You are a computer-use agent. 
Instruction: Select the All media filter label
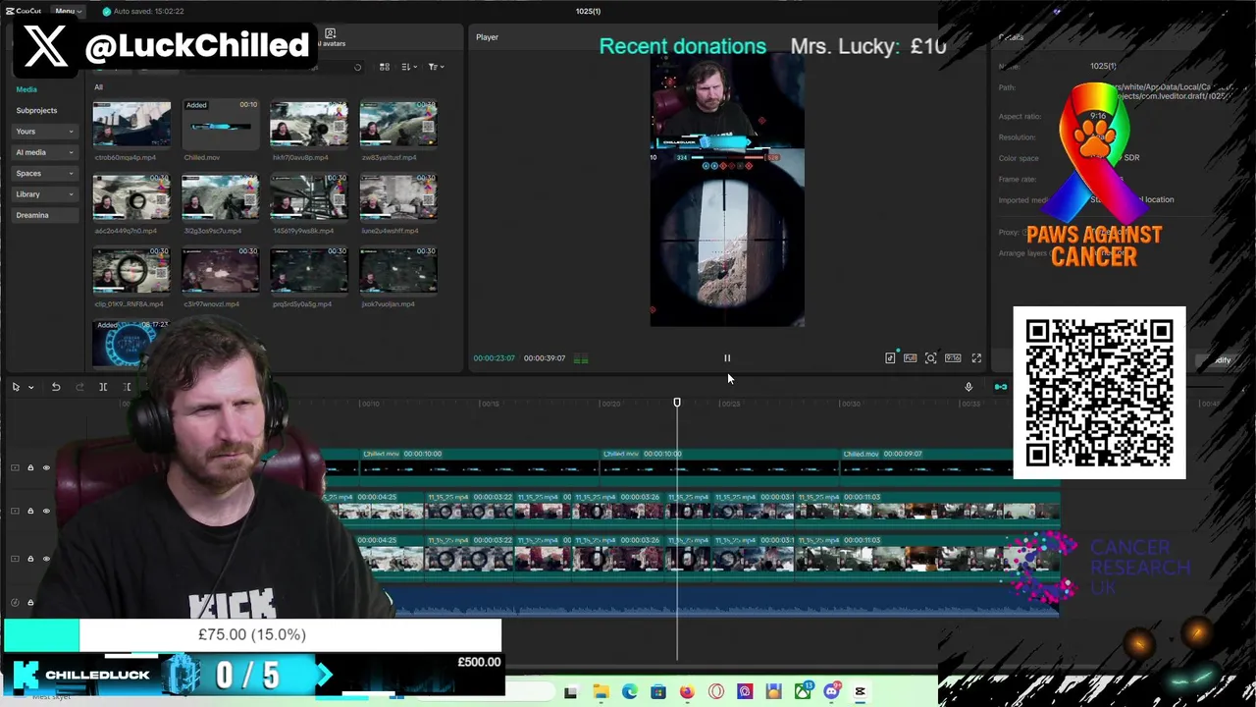click(x=98, y=87)
